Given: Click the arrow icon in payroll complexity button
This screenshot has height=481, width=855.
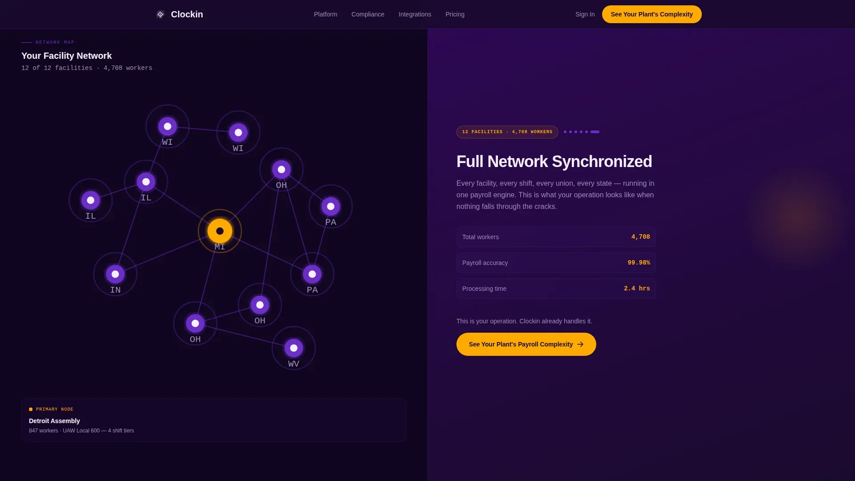Looking at the screenshot, I should (580, 344).
